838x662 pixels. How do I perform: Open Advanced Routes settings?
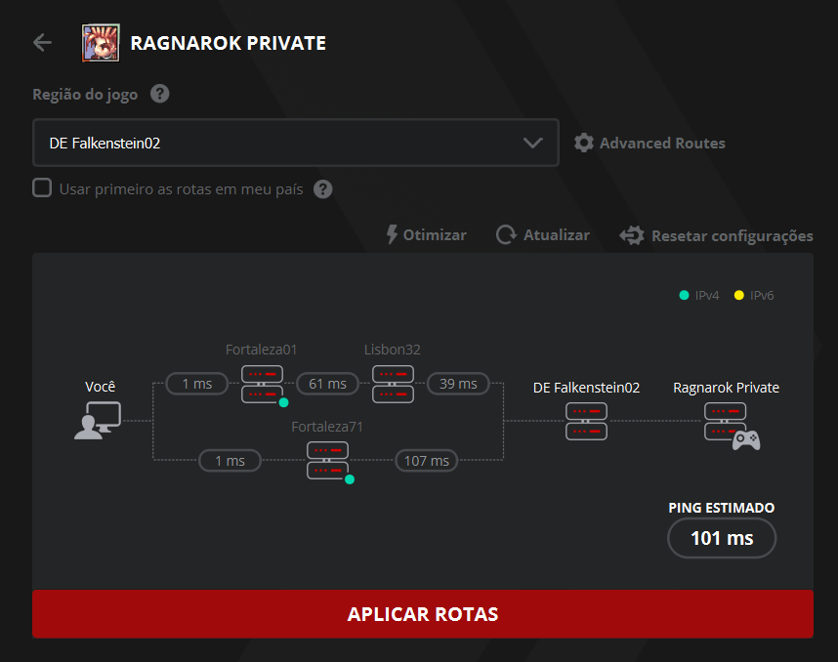coord(649,143)
